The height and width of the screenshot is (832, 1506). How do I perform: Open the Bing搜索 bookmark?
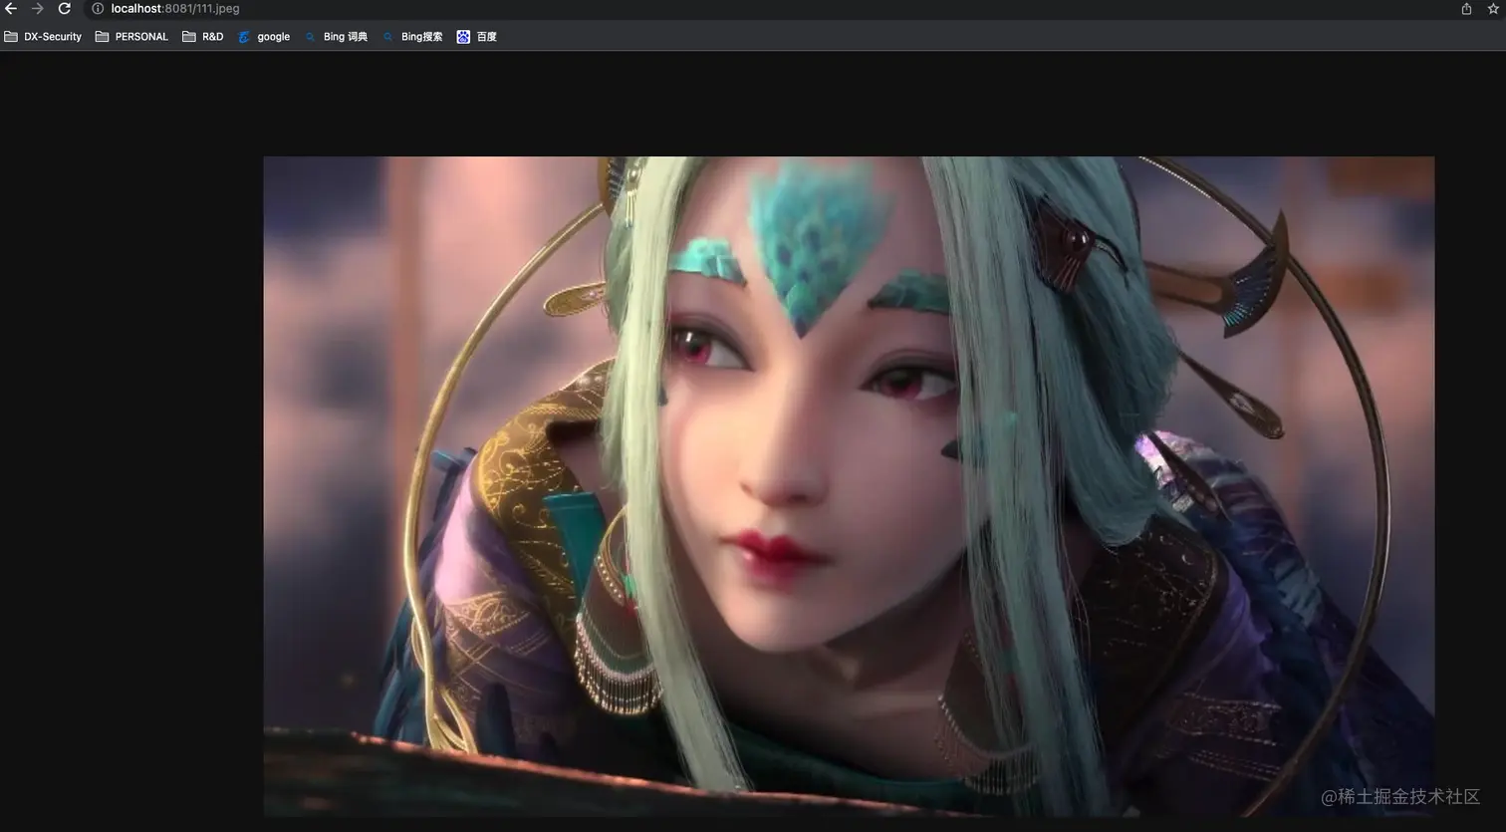[x=421, y=36]
